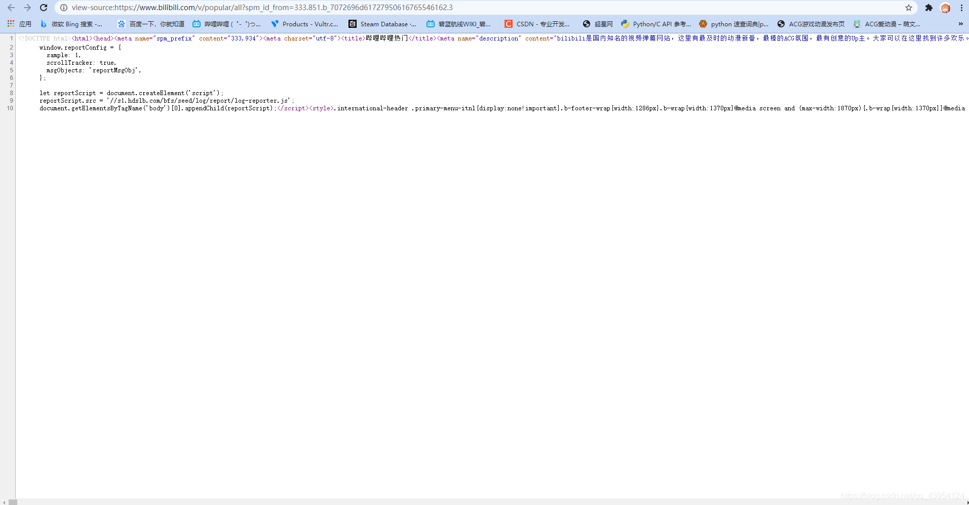Open the 超星网 bookmark
The width and height of the screenshot is (969, 505).
(598, 24)
